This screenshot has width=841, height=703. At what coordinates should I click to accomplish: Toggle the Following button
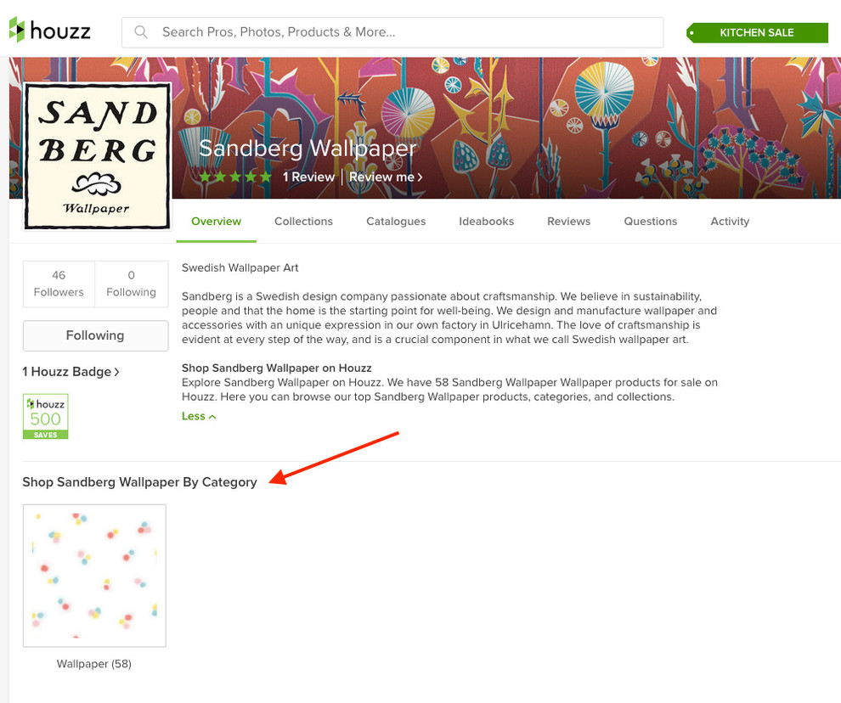point(95,335)
